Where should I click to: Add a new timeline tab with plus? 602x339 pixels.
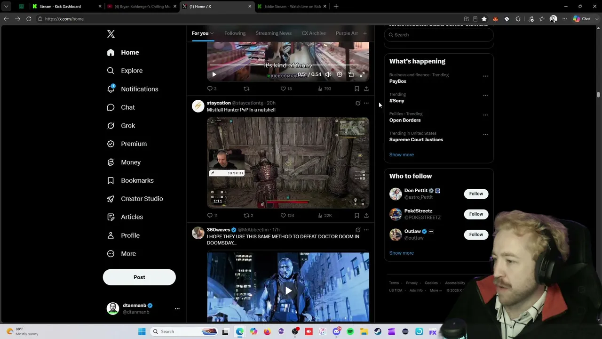[364, 33]
